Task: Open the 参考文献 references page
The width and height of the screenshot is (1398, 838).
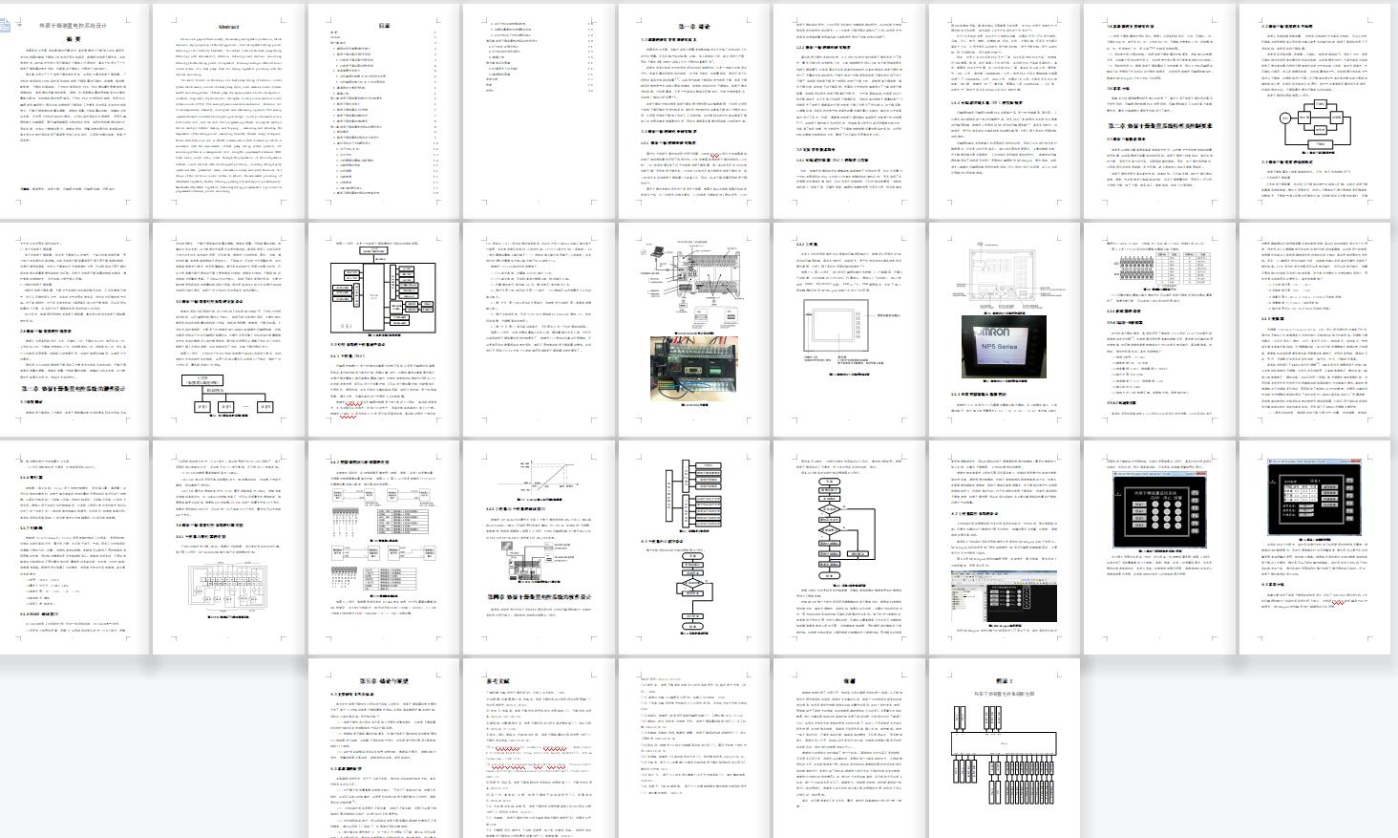Action: 539,748
